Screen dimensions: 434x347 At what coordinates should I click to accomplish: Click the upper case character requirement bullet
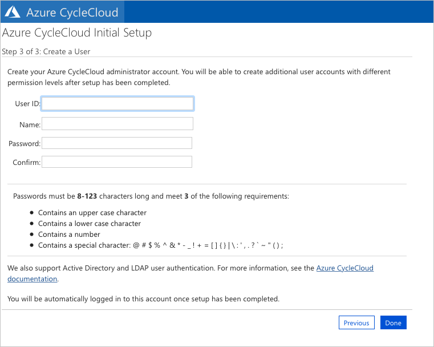coord(92,213)
